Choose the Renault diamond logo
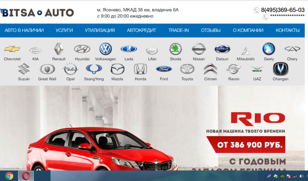The width and height of the screenshot is (308, 181). (59, 49)
